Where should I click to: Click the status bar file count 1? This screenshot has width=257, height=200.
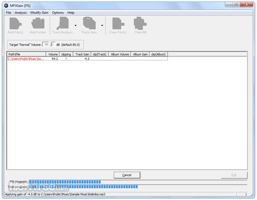[x=246, y=194]
